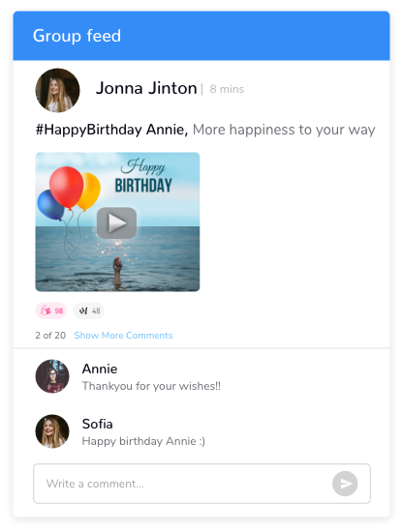Viewport: 403px width, 532px height.
Task: Open the birthday balloons video thumbnail
Action: click(x=117, y=222)
